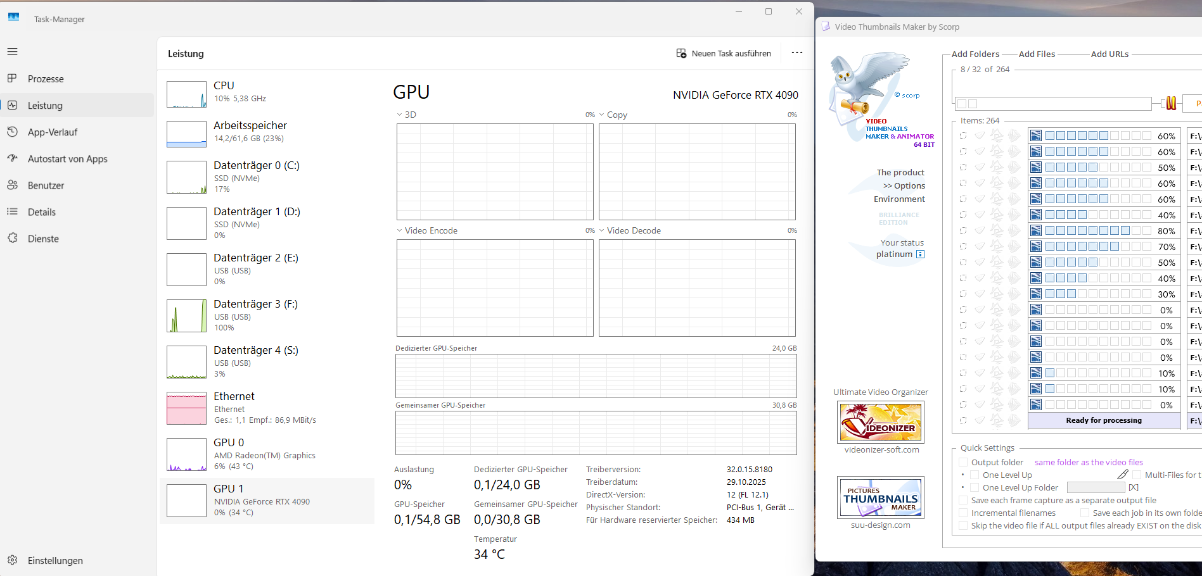
Task: Click the Ready for processing status cell
Action: [1104, 420]
